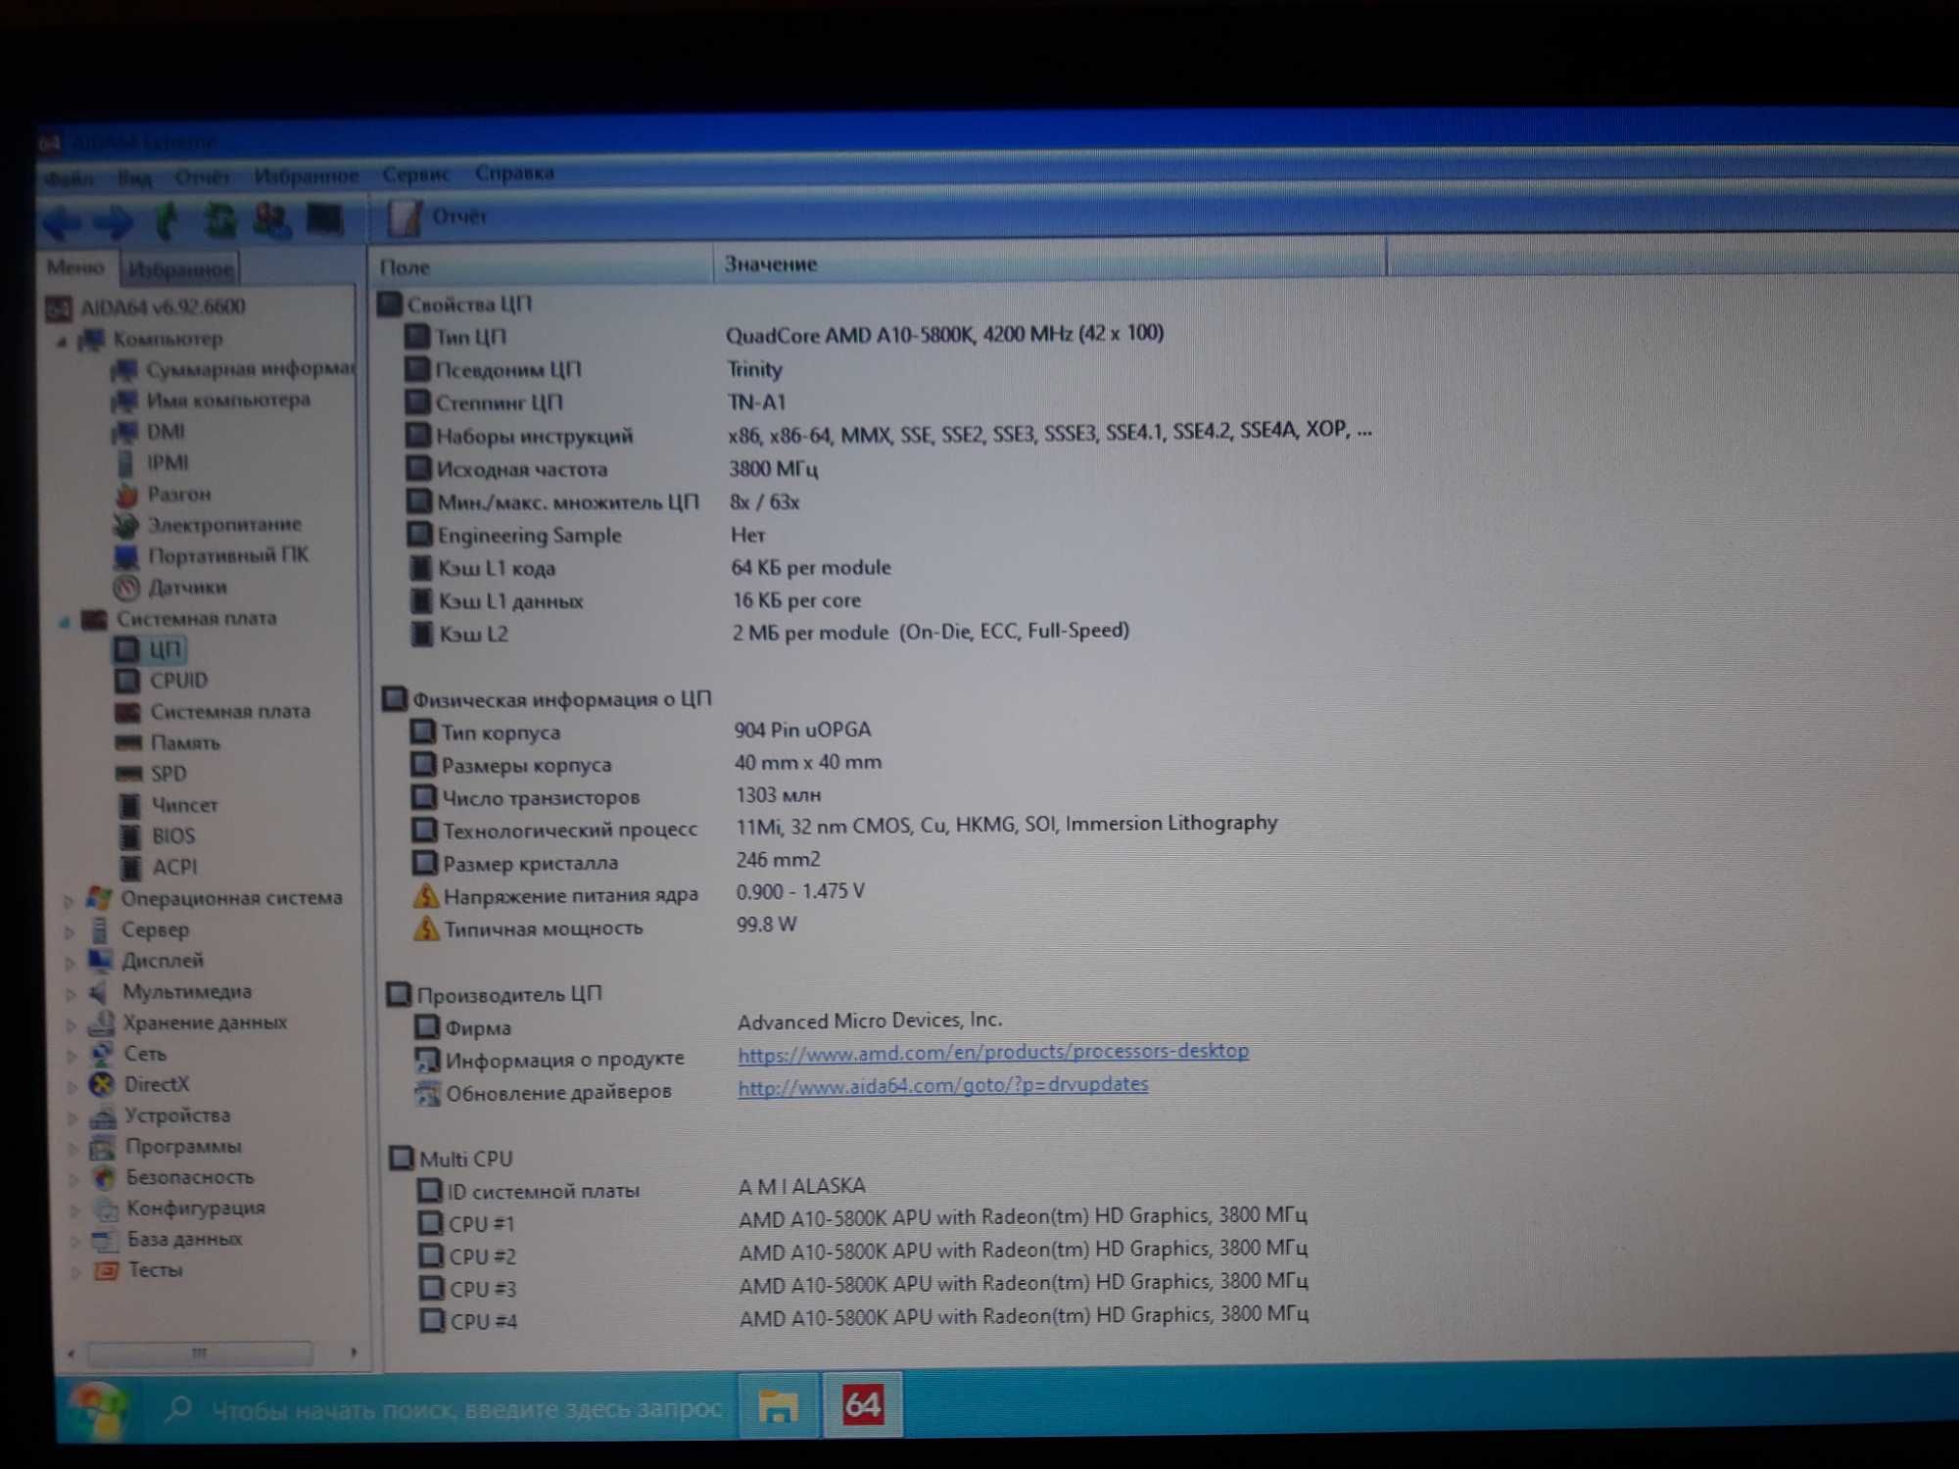
Task: Expand the Хранение данных tree node
Action: [71, 1025]
